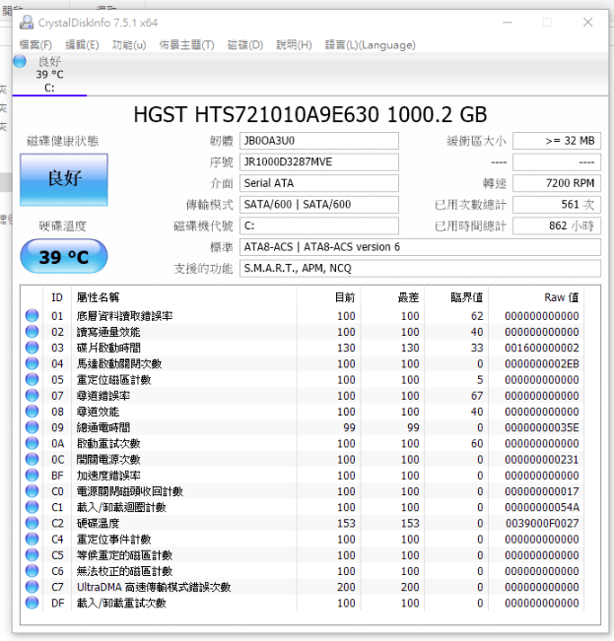Viewport: 614px width, 641px height.
Task: Click the blue health orb above drive C:
Action: coord(20,61)
